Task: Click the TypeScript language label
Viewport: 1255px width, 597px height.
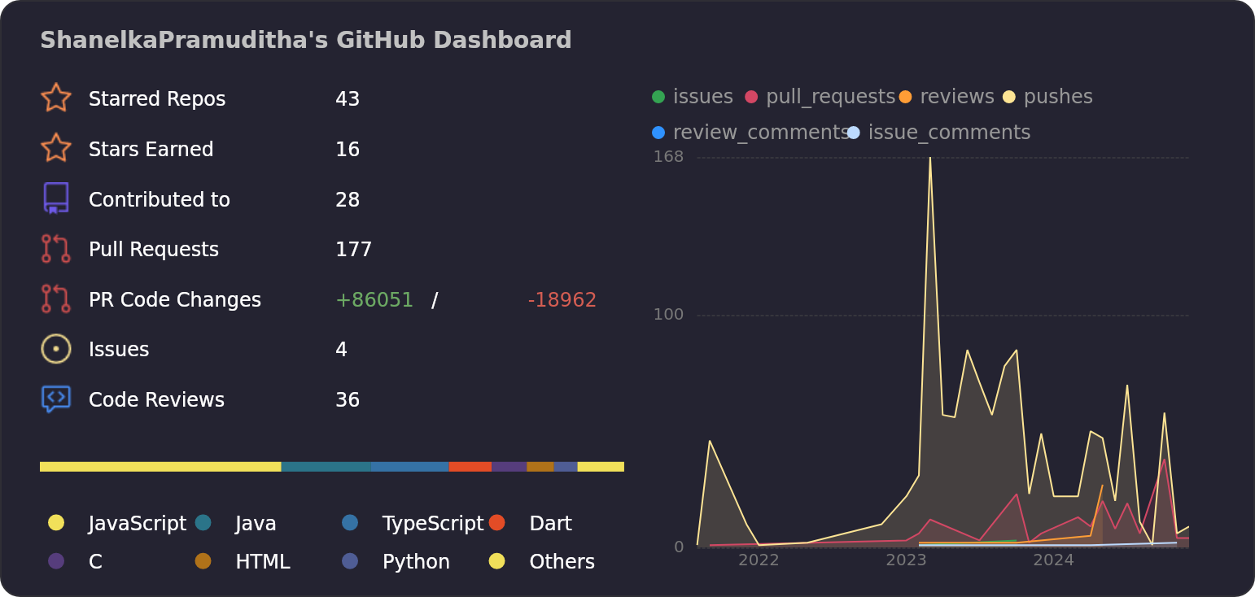Action: click(x=433, y=524)
